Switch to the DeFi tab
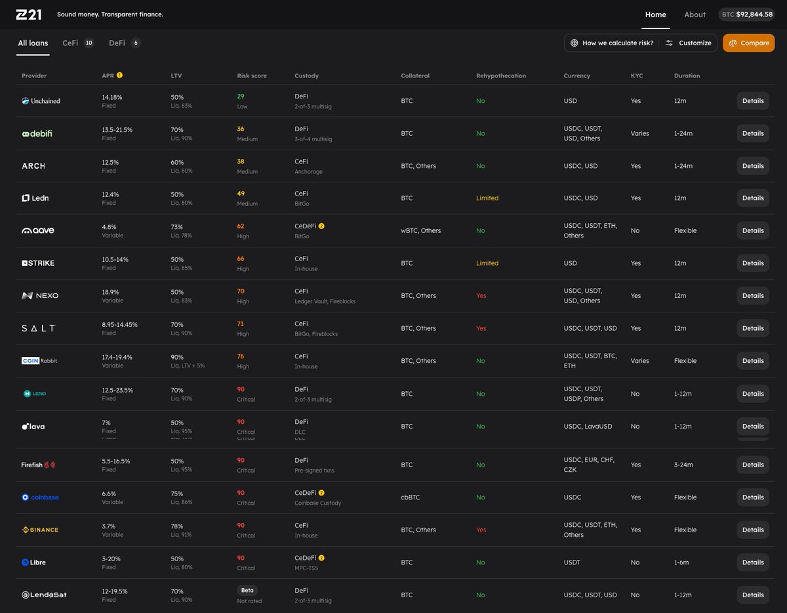787x613 pixels. (125, 43)
